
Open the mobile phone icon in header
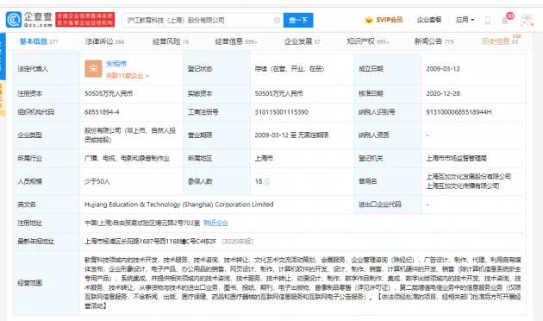click(x=488, y=20)
